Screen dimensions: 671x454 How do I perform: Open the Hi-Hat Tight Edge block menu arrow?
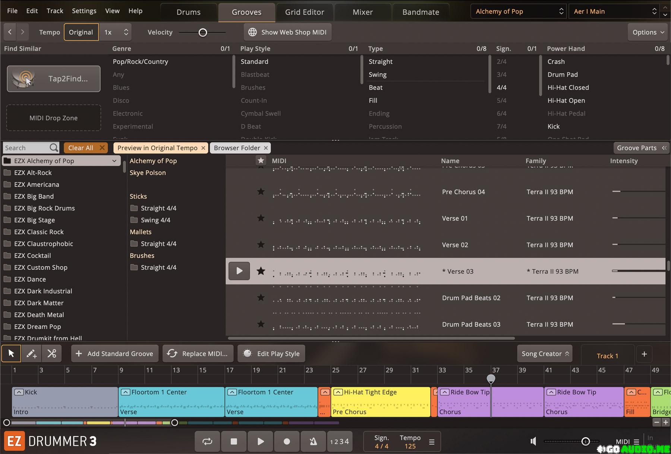pos(338,392)
